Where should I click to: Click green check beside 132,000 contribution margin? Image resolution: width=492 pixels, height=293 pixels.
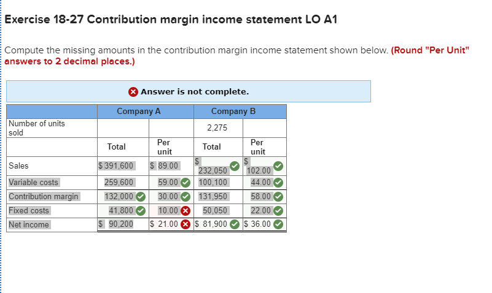click(141, 197)
